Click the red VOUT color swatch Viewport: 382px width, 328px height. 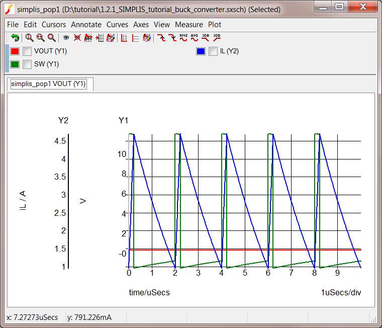pos(15,51)
